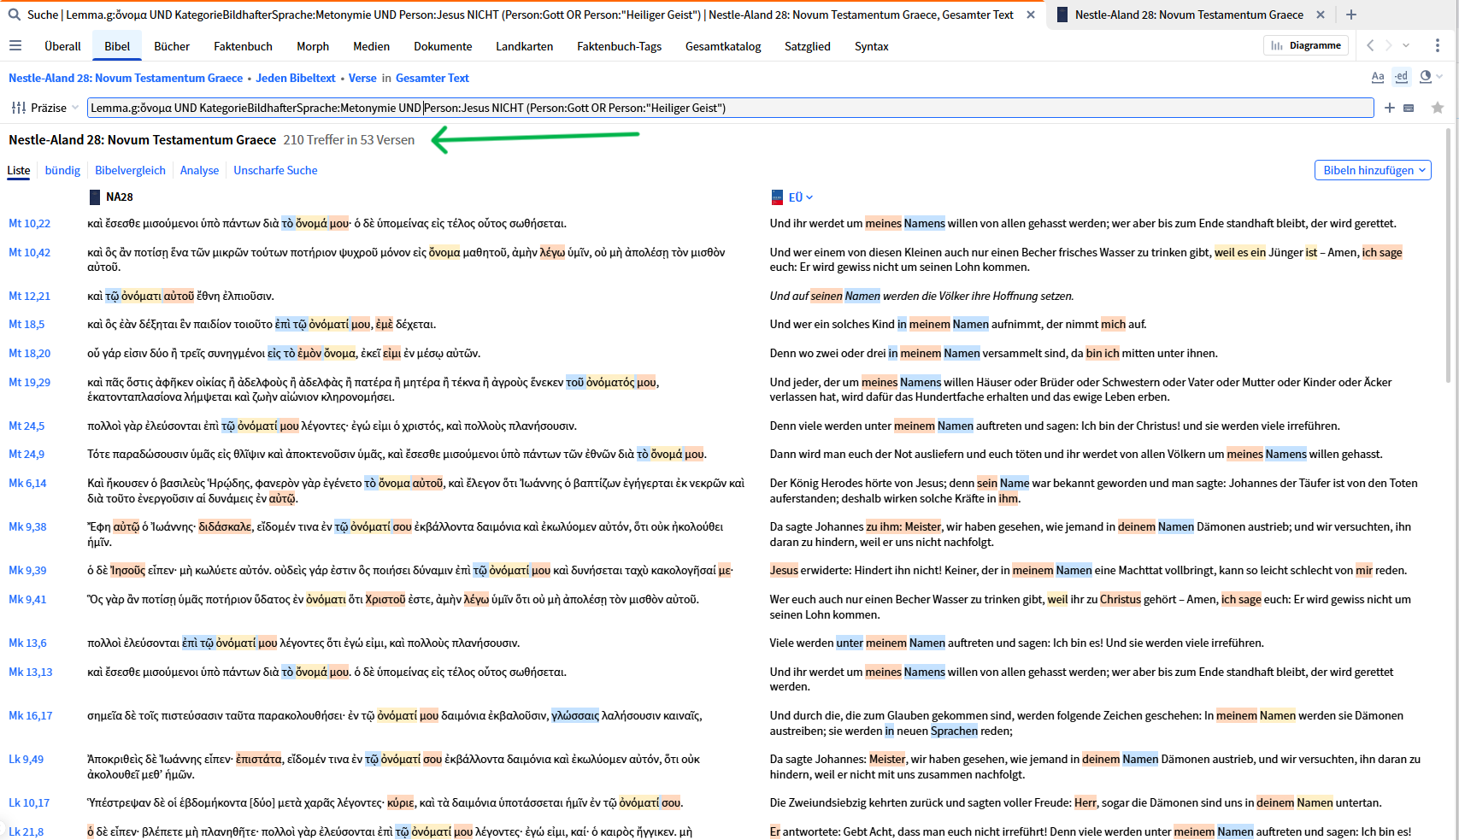
Task: Toggle the dark mode theme icon
Action: coord(1425,76)
